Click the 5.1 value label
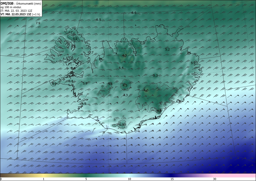The height and width of the screenshot is (181, 256). (x=110, y=84)
